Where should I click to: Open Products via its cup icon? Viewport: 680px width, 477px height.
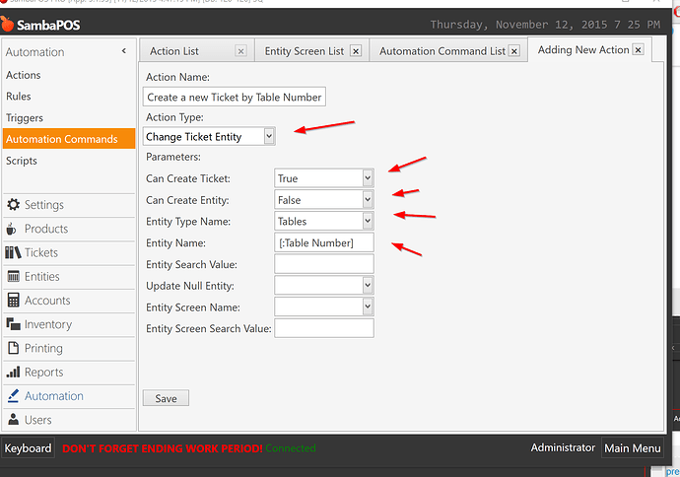point(14,229)
